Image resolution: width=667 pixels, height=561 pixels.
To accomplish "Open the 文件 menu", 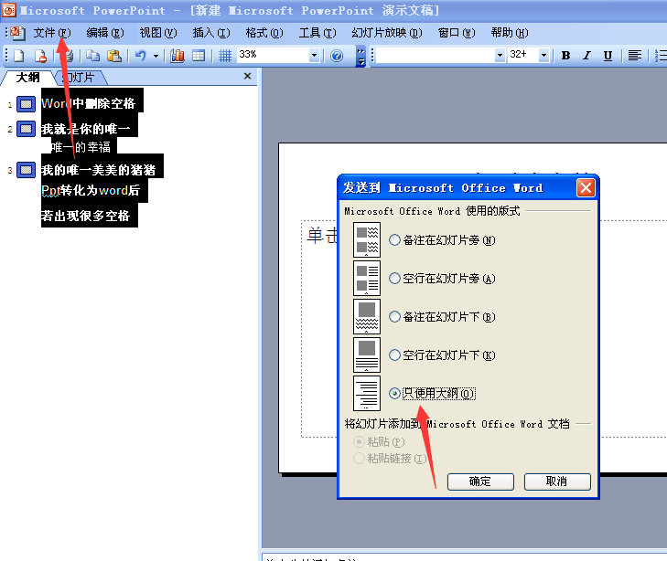I will (x=52, y=33).
